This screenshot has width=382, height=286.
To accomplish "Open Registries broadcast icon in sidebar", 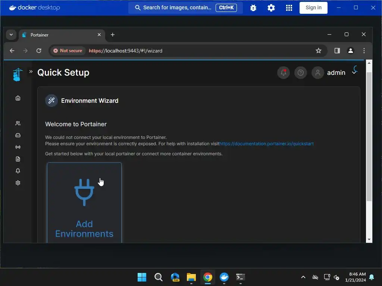I will (x=18, y=147).
